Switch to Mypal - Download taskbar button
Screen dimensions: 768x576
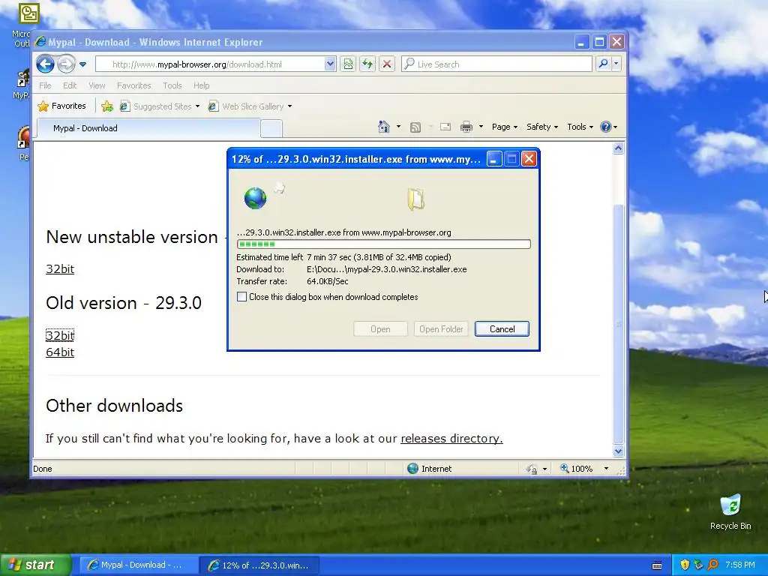click(137, 565)
